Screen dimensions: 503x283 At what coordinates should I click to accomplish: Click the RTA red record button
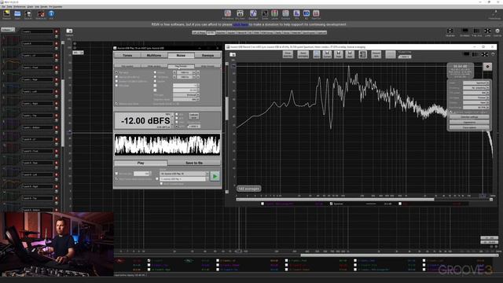click(x=487, y=66)
